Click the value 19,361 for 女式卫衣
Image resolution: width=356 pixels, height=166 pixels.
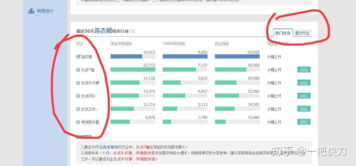click(253, 105)
